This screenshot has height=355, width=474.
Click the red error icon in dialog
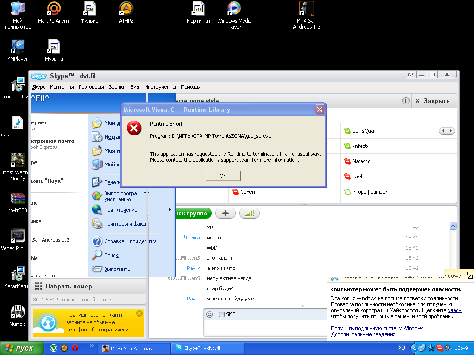(x=134, y=128)
